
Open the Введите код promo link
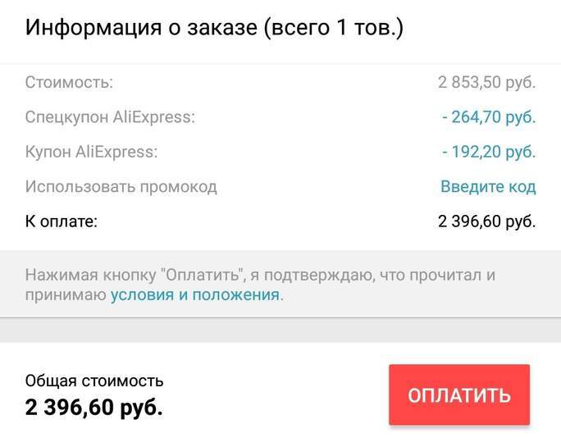coord(488,187)
